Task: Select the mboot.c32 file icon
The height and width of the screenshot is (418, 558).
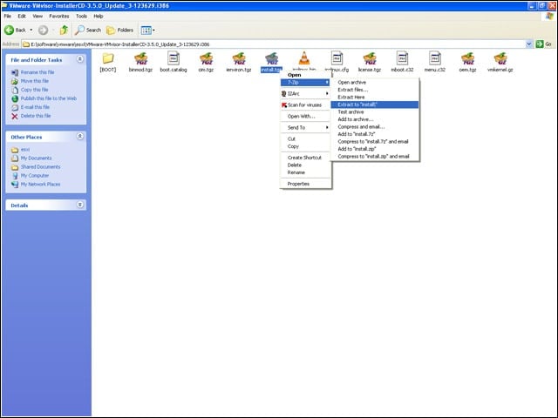Action: 402,58
